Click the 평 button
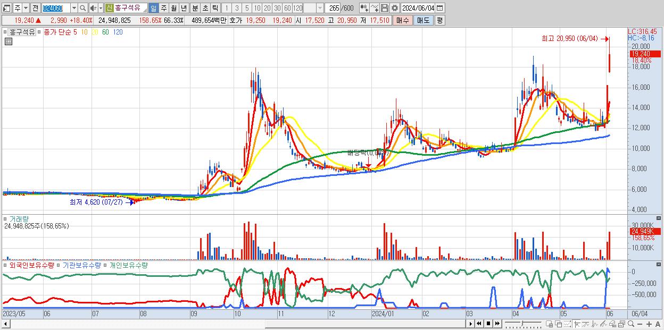Viewport: 664px width, 330px height. tap(439, 20)
